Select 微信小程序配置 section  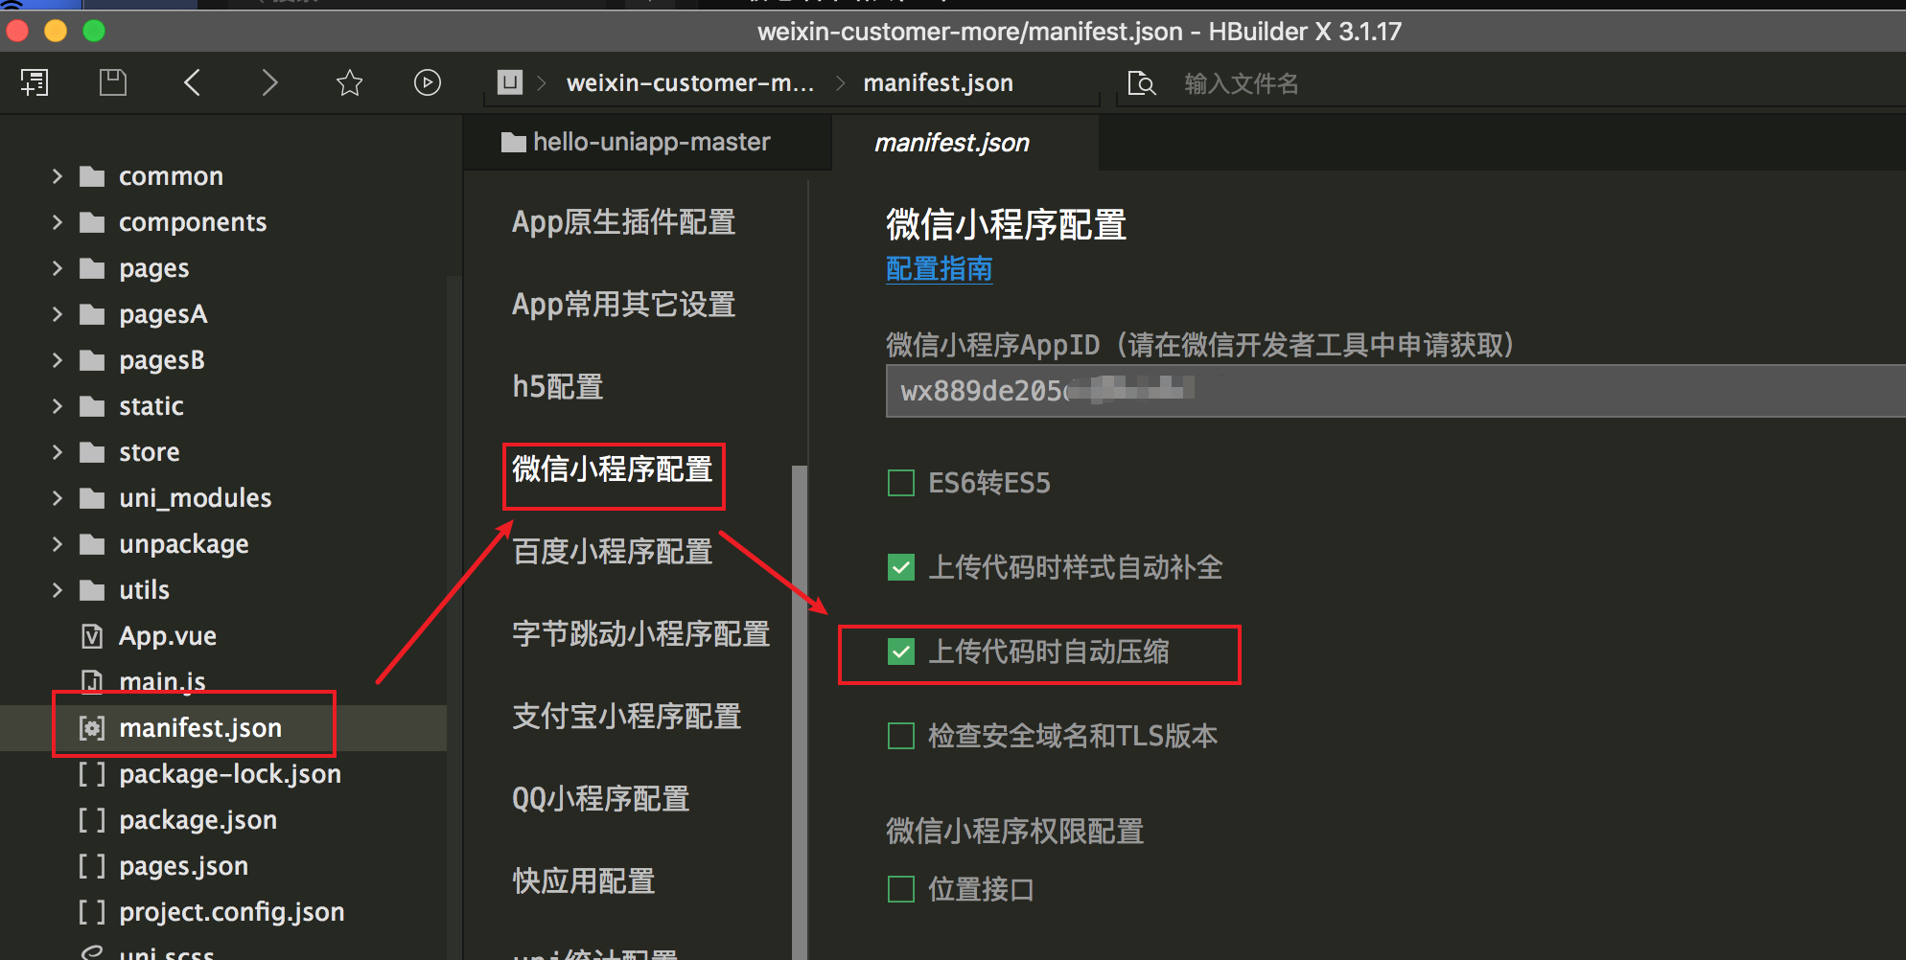[x=613, y=469]
